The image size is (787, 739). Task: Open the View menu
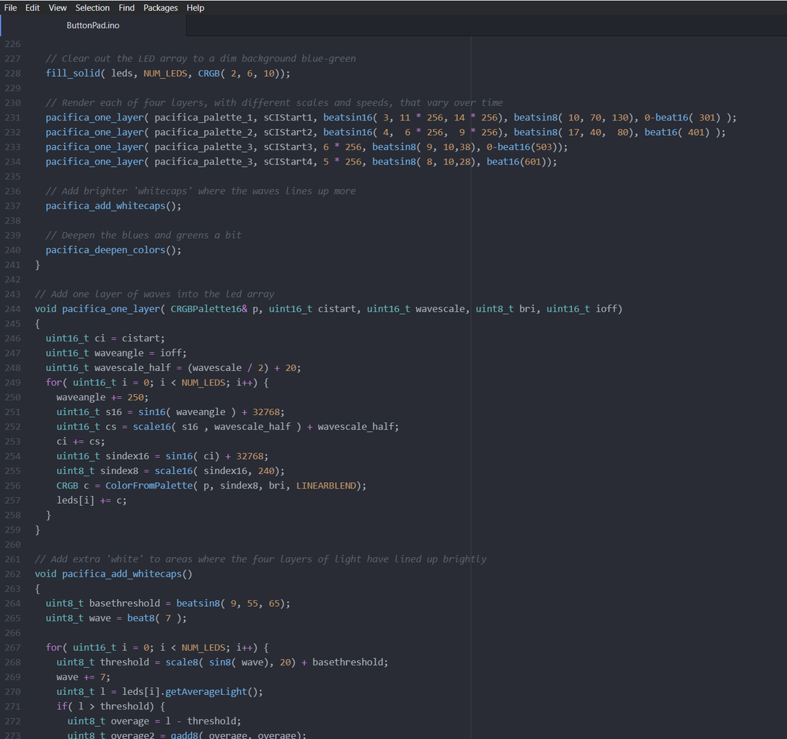[58, 8]
